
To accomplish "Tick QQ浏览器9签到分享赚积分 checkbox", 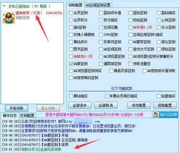I will 130,57.
